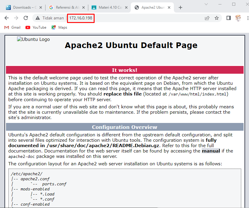Open the manual link in the documentation paragraph
249x208 pixels.
211,151
